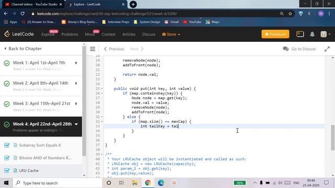Open the Action Center notifications icon
Viewport: 335px width, 188px height.
[x=326, y=183]
